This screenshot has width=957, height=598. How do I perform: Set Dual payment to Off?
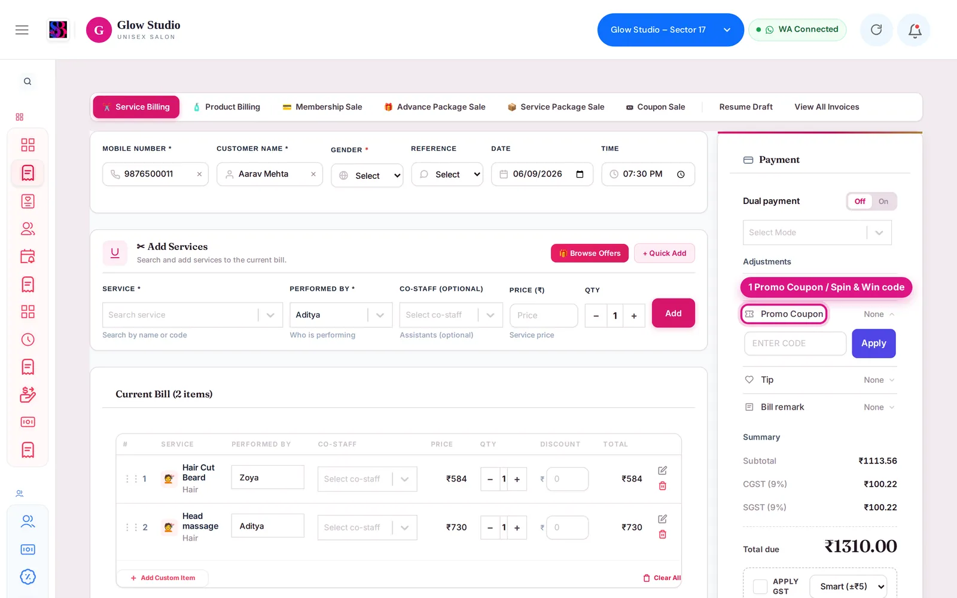pyautogui.click(x=860, y=202)
